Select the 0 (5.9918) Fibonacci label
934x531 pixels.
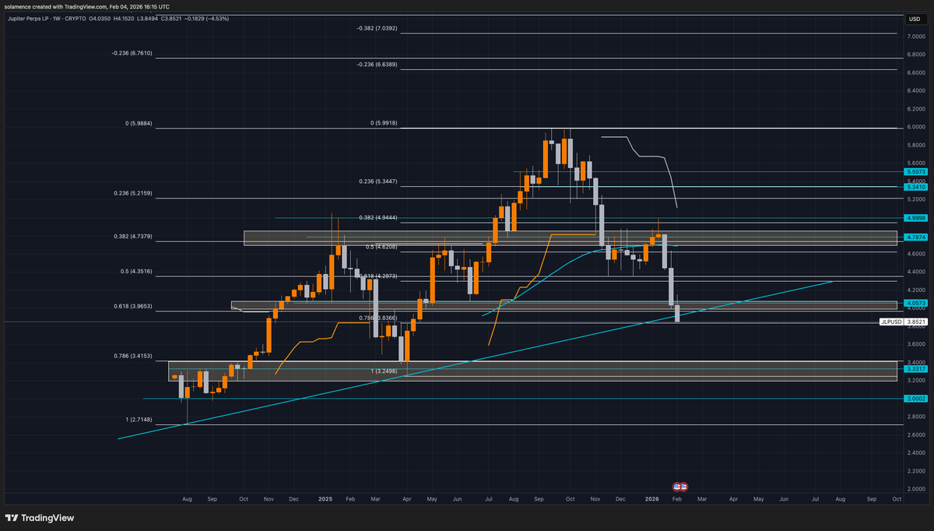pos(384,123)
